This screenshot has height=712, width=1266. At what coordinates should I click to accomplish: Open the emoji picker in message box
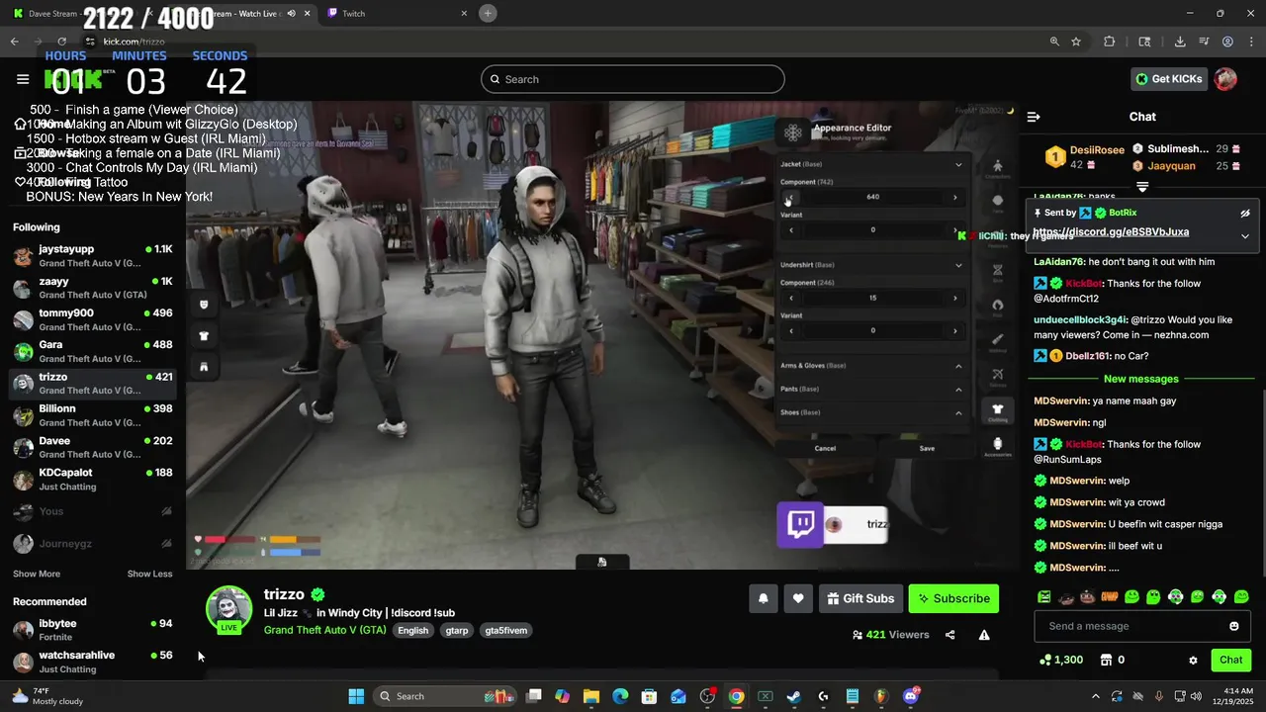tap(1233, 626)
